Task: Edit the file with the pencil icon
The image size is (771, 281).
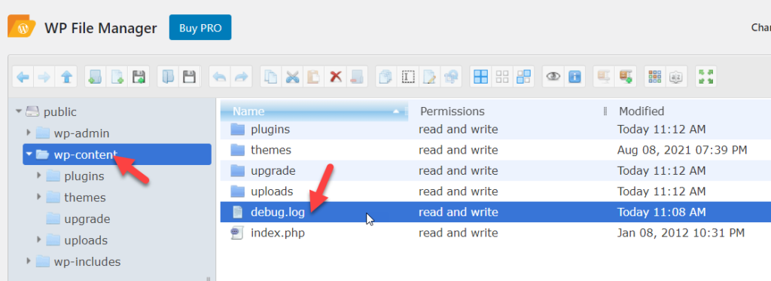Action: (429, 77)
